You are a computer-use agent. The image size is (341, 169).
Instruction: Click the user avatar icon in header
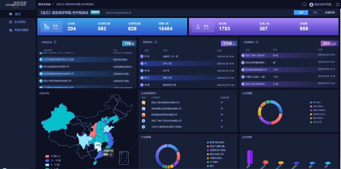[311, 5]
